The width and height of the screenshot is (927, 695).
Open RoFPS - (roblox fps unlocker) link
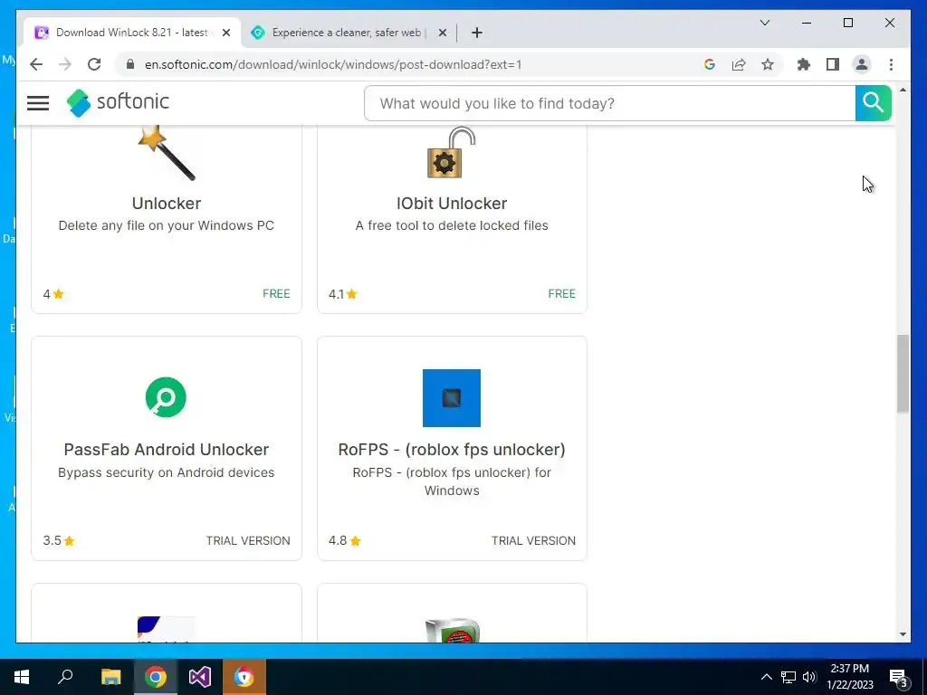[x=452, y=450]
